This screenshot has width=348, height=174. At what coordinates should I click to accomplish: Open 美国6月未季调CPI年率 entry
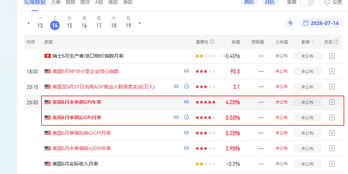point(77,102)
